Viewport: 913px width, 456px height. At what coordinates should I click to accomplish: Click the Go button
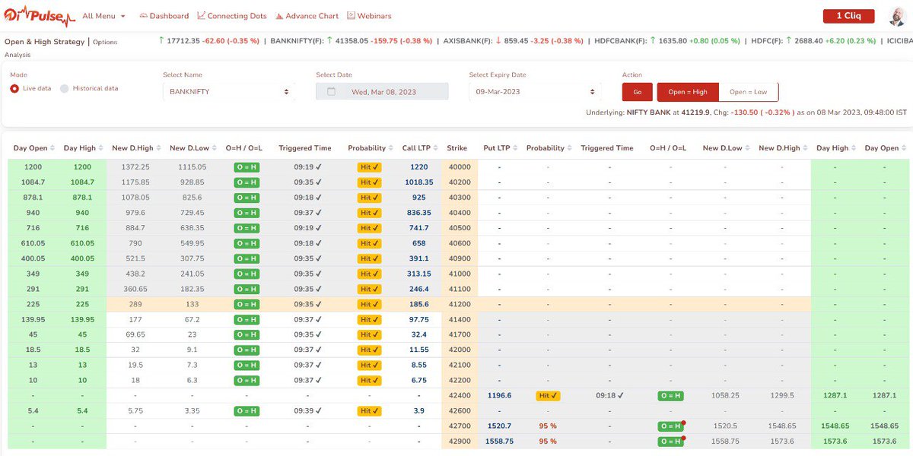coord(637,92)
